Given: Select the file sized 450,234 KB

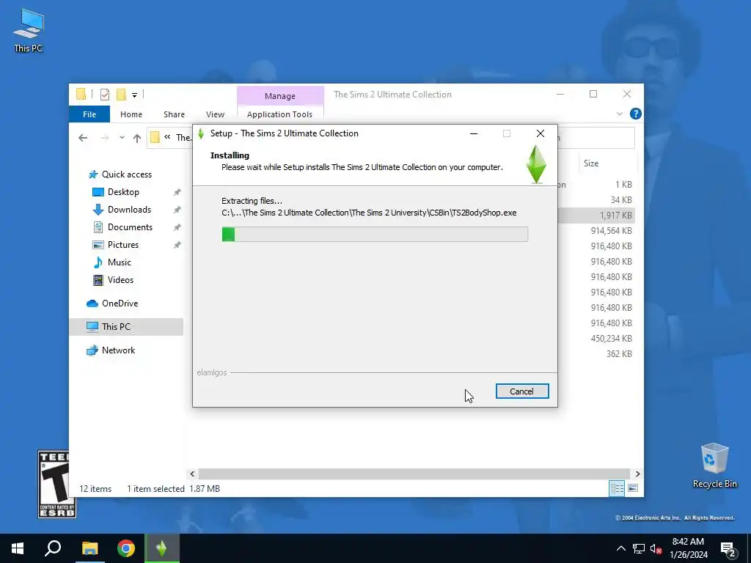Looking at the screenshot, I should coord(611,339).
